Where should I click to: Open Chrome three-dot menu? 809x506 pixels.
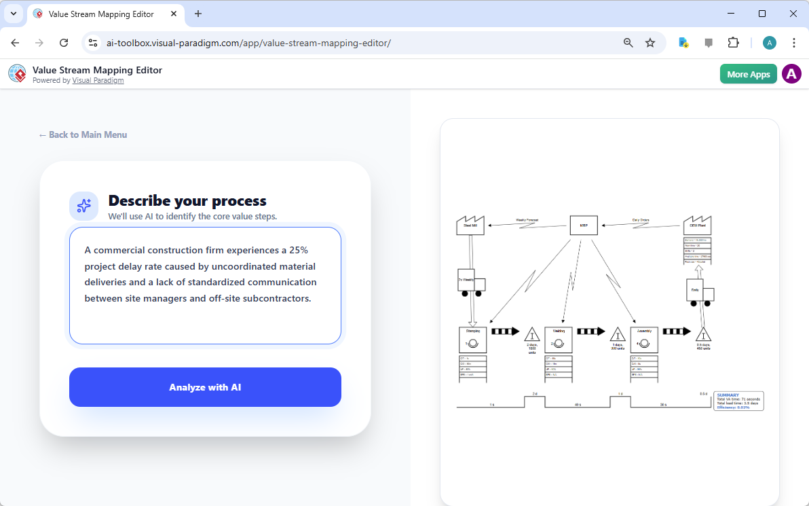793,43
